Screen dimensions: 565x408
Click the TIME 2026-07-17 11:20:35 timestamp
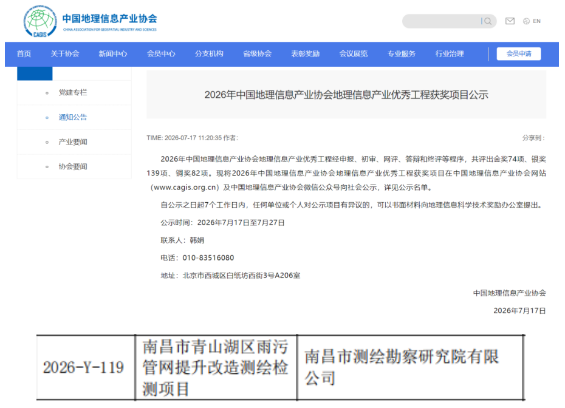[184, 138]
